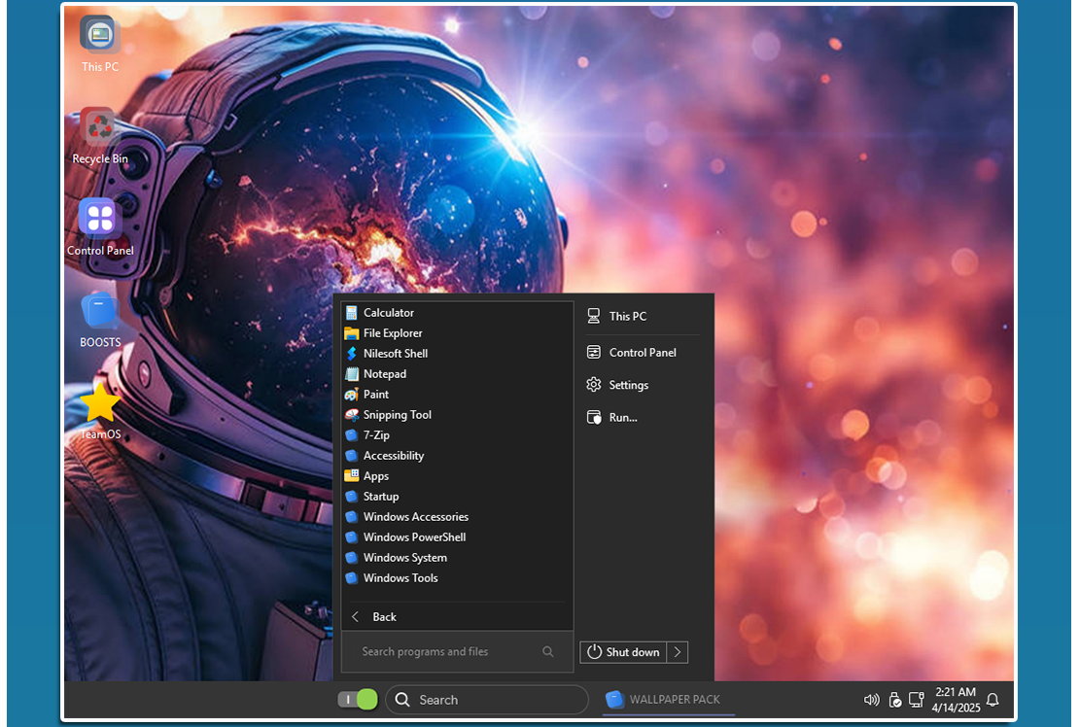1079x727 pixels.
Task: Go Back to the main menu
Action: 384,617
